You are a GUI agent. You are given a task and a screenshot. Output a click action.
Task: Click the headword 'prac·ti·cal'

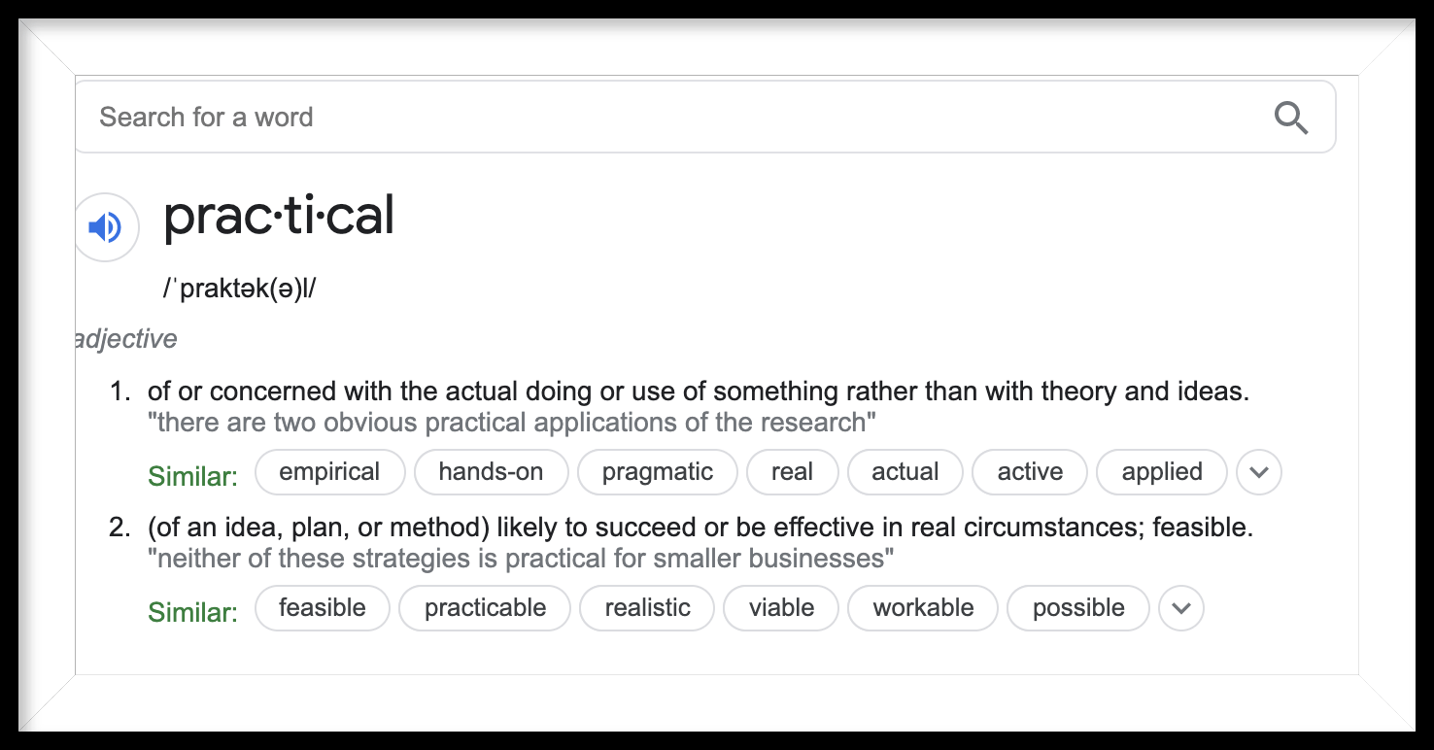pyautogui.click(x=279, y=215)
